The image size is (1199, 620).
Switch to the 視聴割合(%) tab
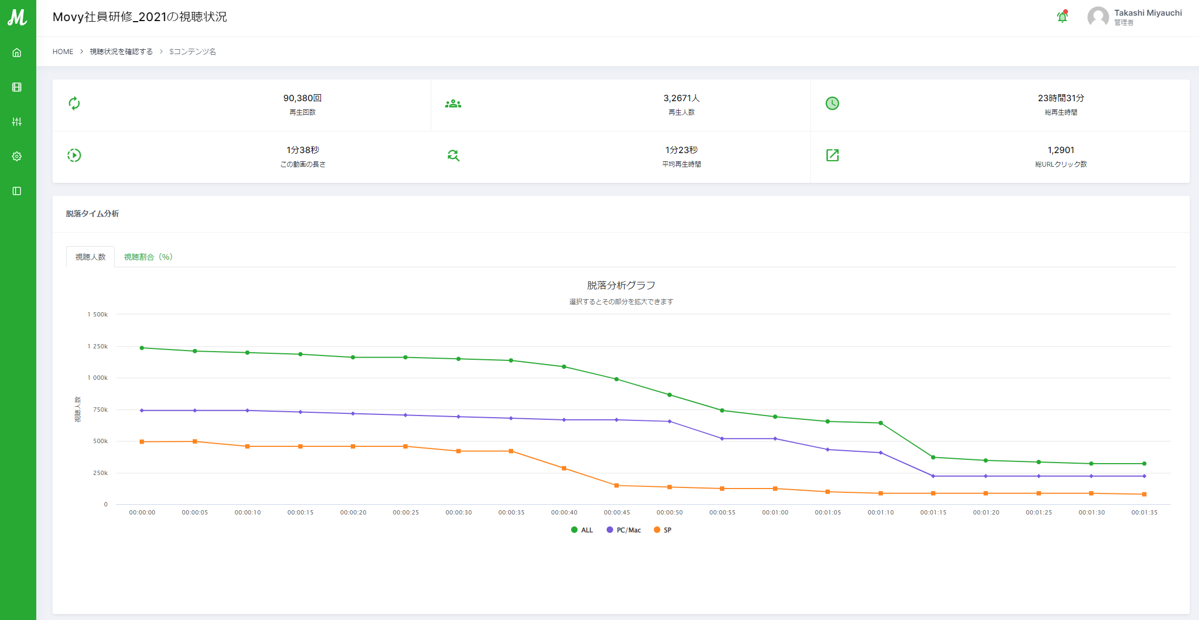[148, 257]
